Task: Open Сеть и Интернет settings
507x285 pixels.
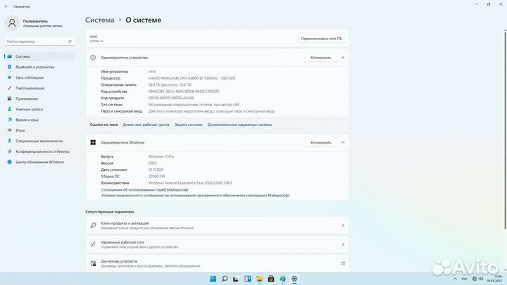Action: click(39, 77)
